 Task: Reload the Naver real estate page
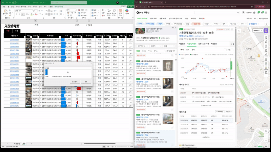pos(144,6)
